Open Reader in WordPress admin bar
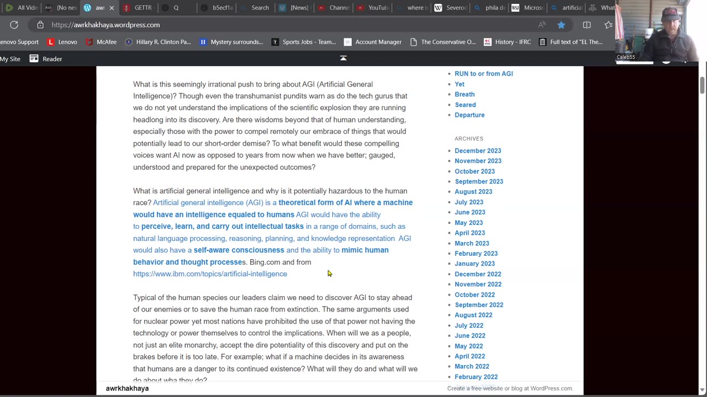 [x=46, y=58]
